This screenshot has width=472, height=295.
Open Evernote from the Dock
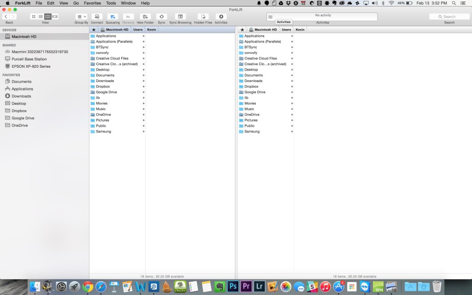[220, 286]
